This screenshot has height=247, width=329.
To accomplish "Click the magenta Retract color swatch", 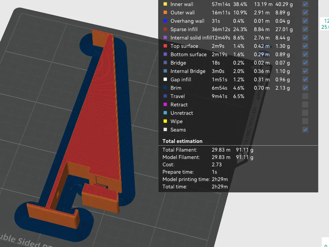I will point(165,104).
